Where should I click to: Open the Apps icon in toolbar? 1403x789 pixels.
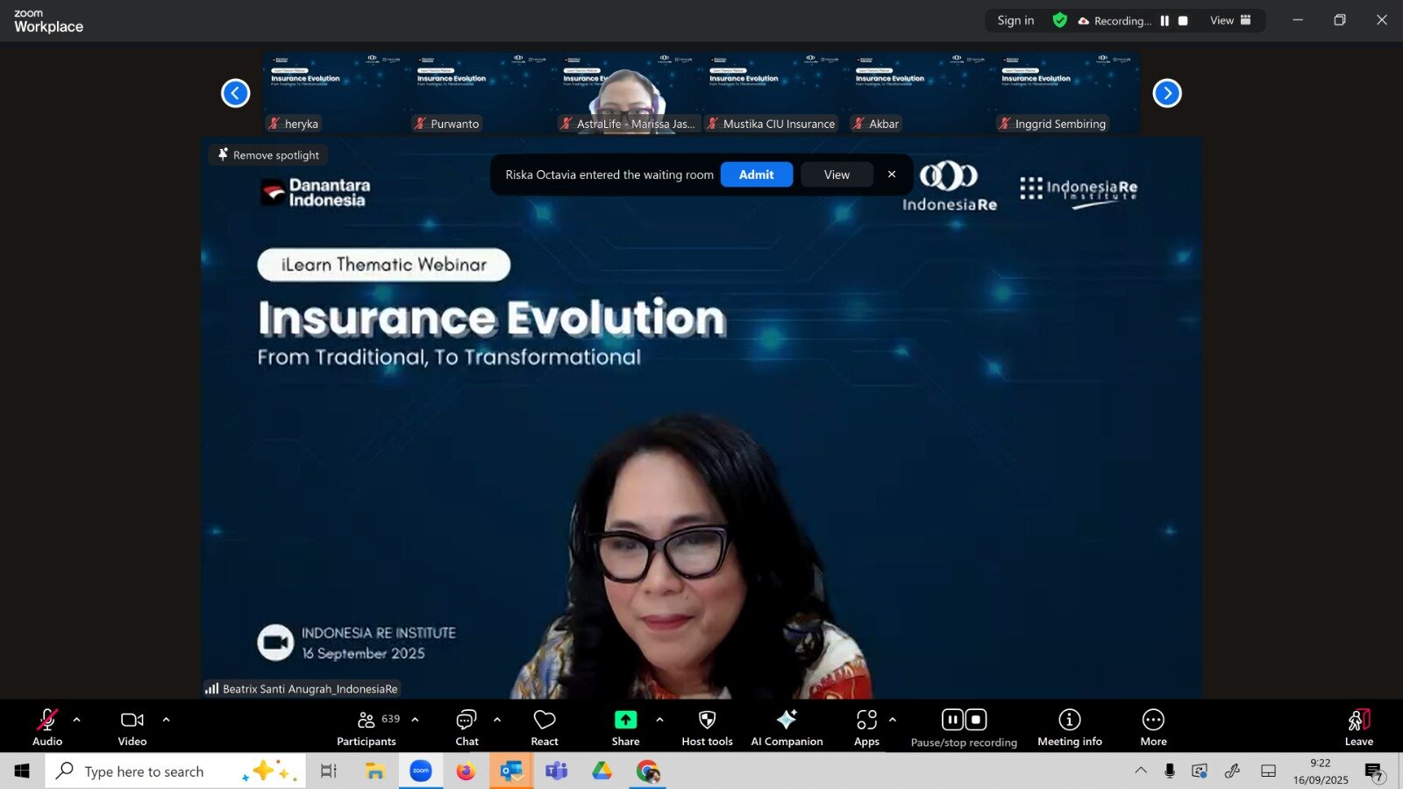pos(866,728)
